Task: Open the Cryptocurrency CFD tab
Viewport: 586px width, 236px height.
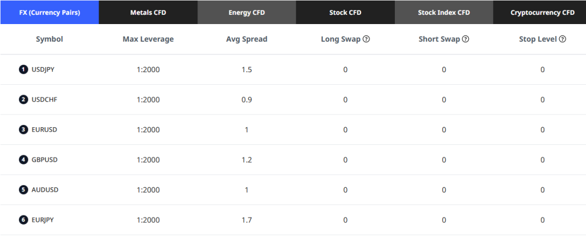Action: [x=542, y=12]
